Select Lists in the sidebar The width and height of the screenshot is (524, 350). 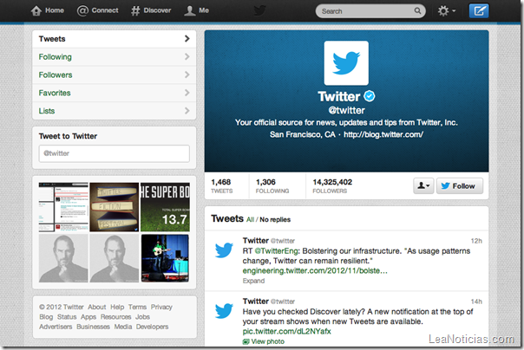click(115, 111)
